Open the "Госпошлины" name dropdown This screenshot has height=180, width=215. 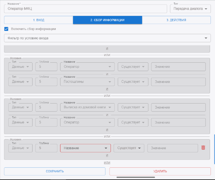coord(87,82)
